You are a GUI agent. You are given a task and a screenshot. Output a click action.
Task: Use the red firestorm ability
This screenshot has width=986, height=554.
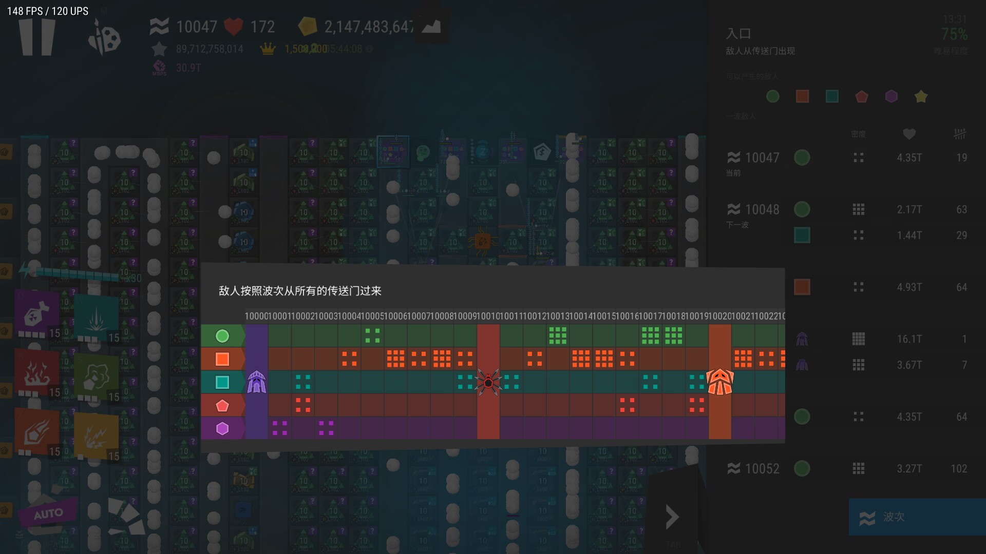pyautogui.click(x=36, y=372)
